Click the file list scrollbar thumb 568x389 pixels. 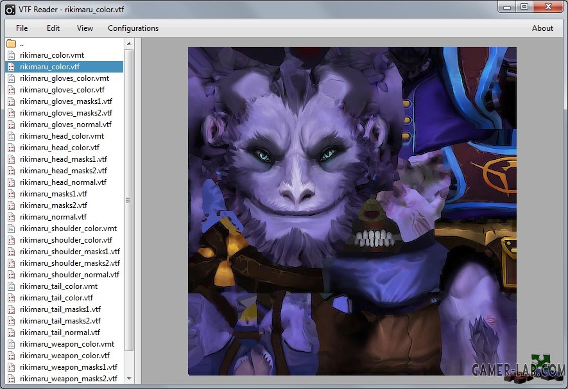coord(128,200)
